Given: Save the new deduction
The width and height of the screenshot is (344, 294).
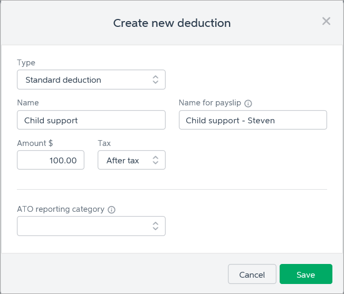Looking at the screenshot, I should 306,274.
